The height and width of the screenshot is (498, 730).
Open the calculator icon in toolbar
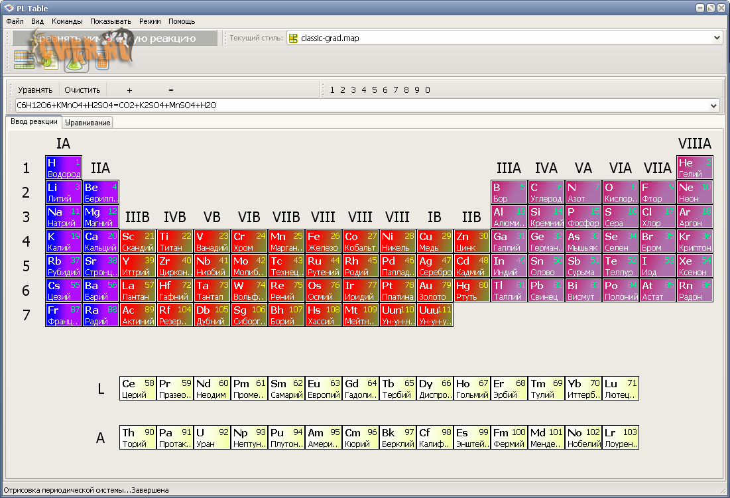[101, 60]
